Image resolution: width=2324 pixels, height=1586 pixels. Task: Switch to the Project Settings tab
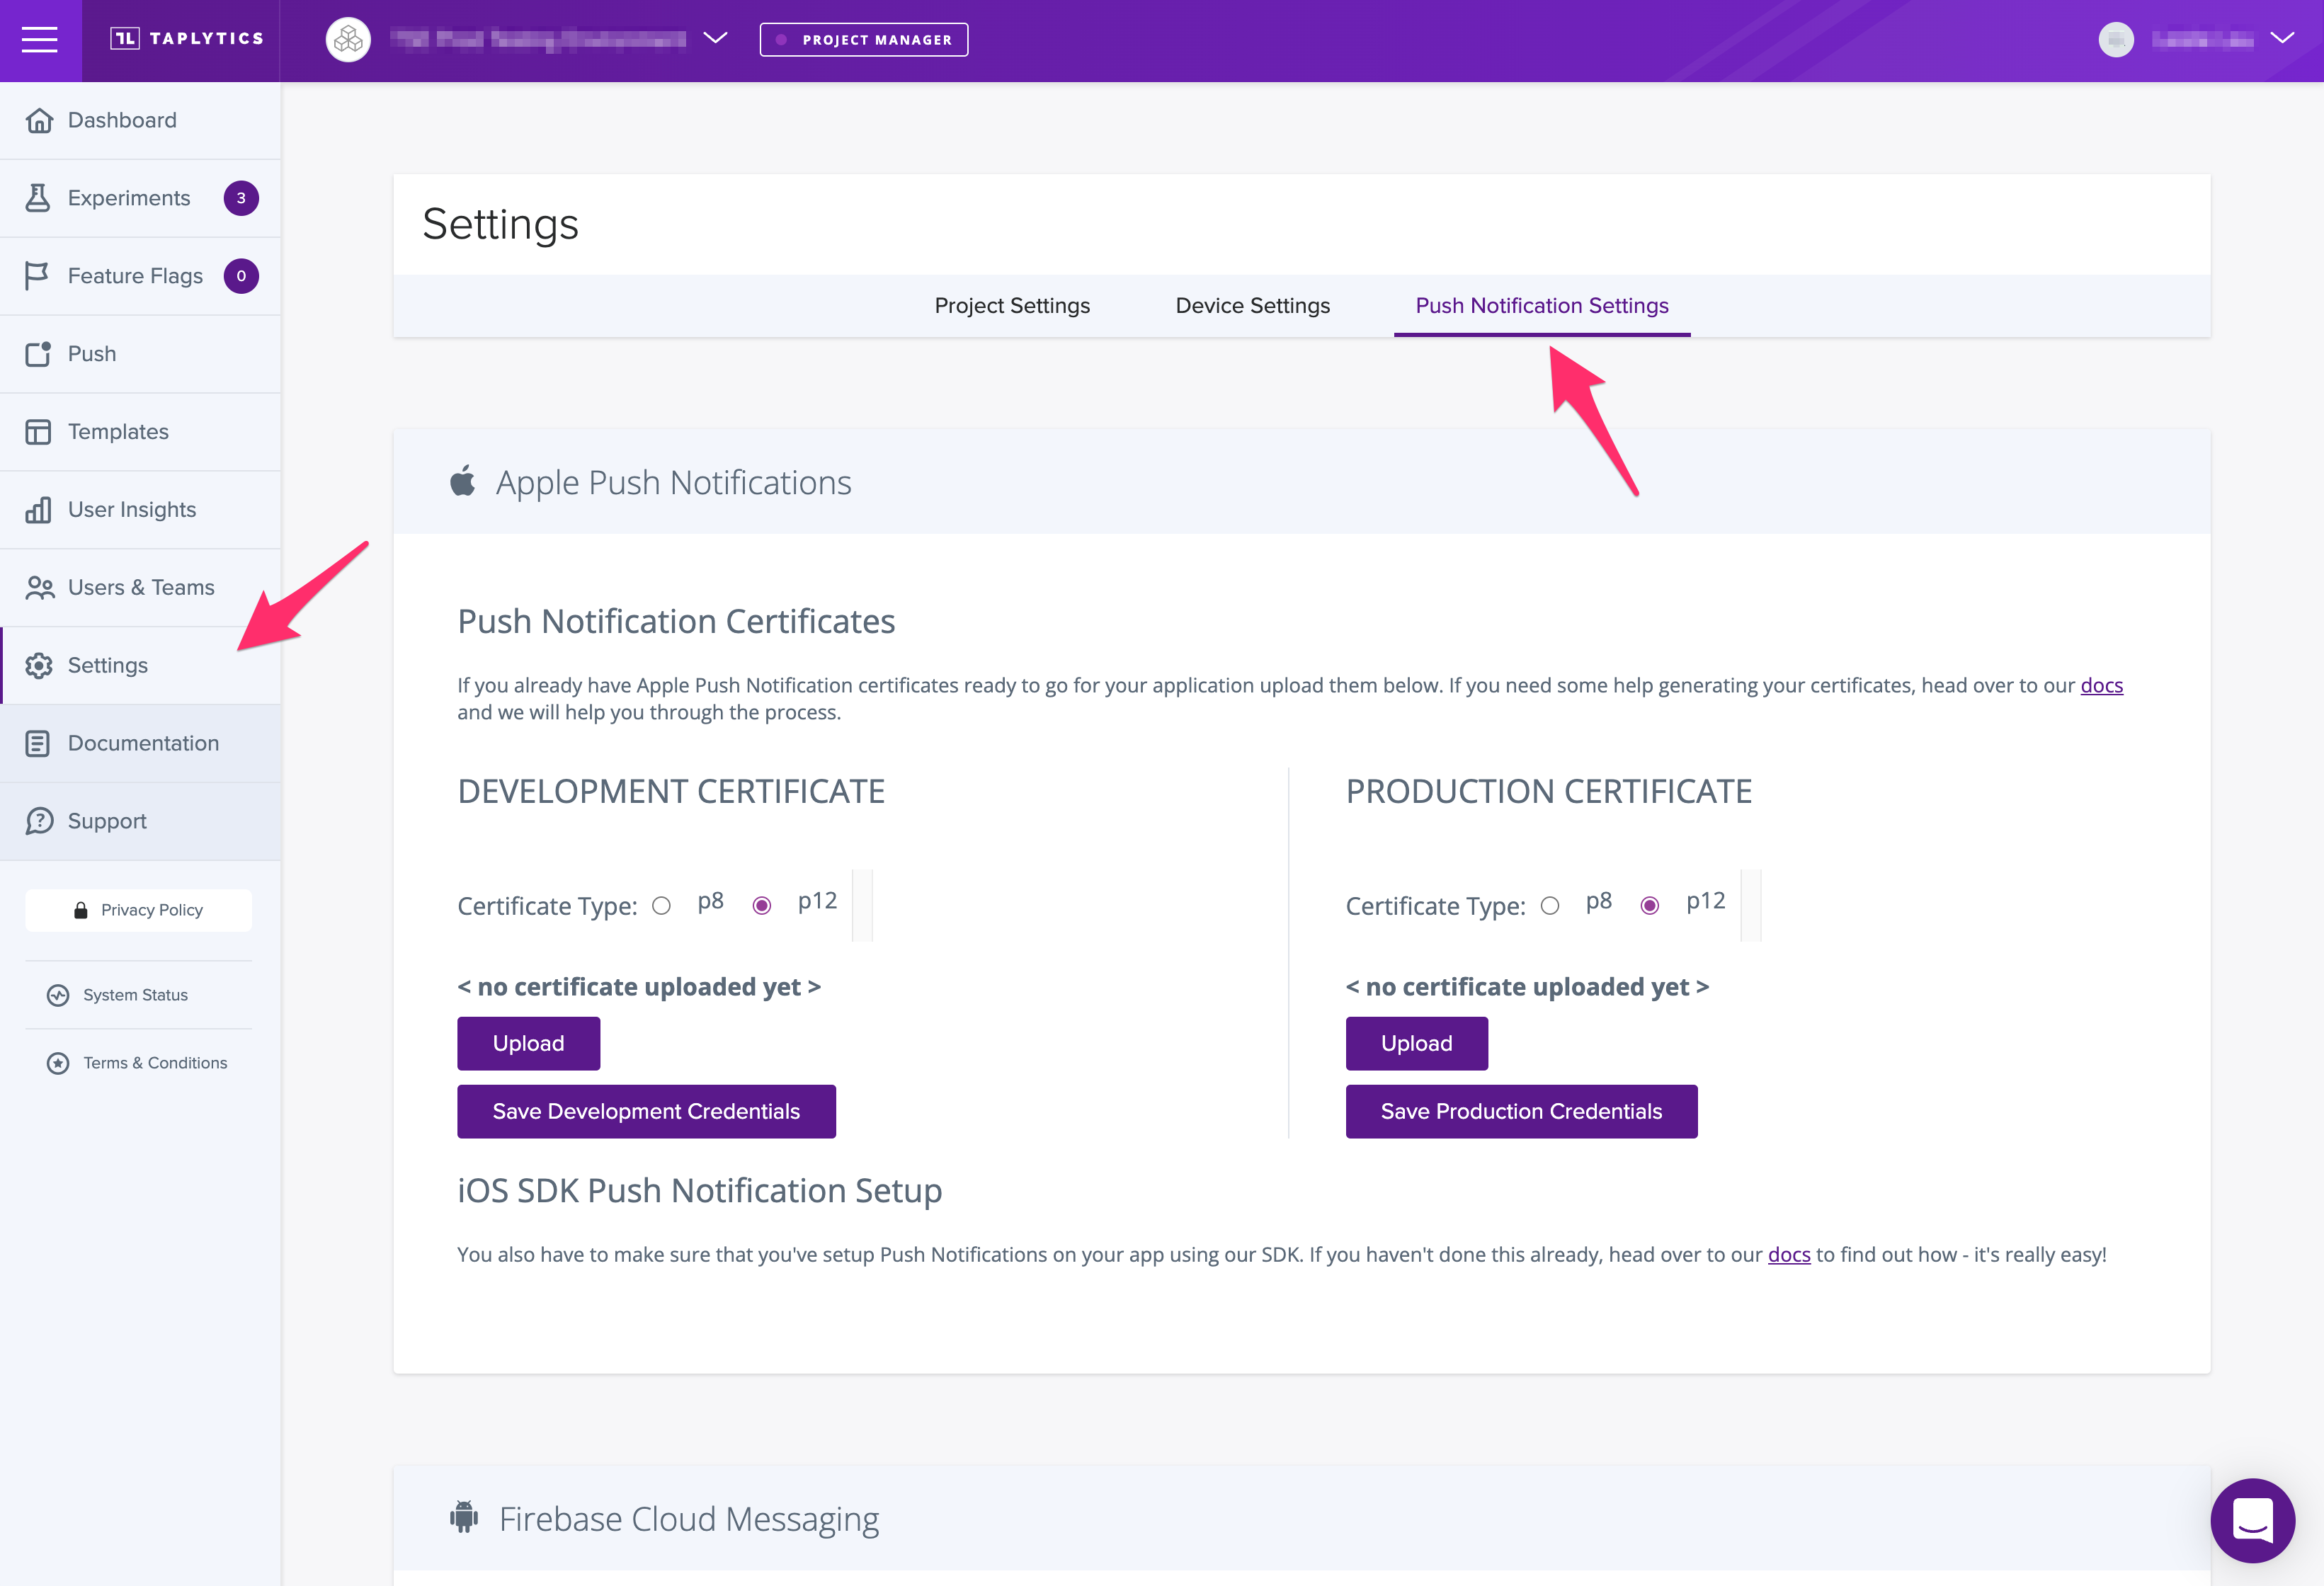(x=1012, y=306)
